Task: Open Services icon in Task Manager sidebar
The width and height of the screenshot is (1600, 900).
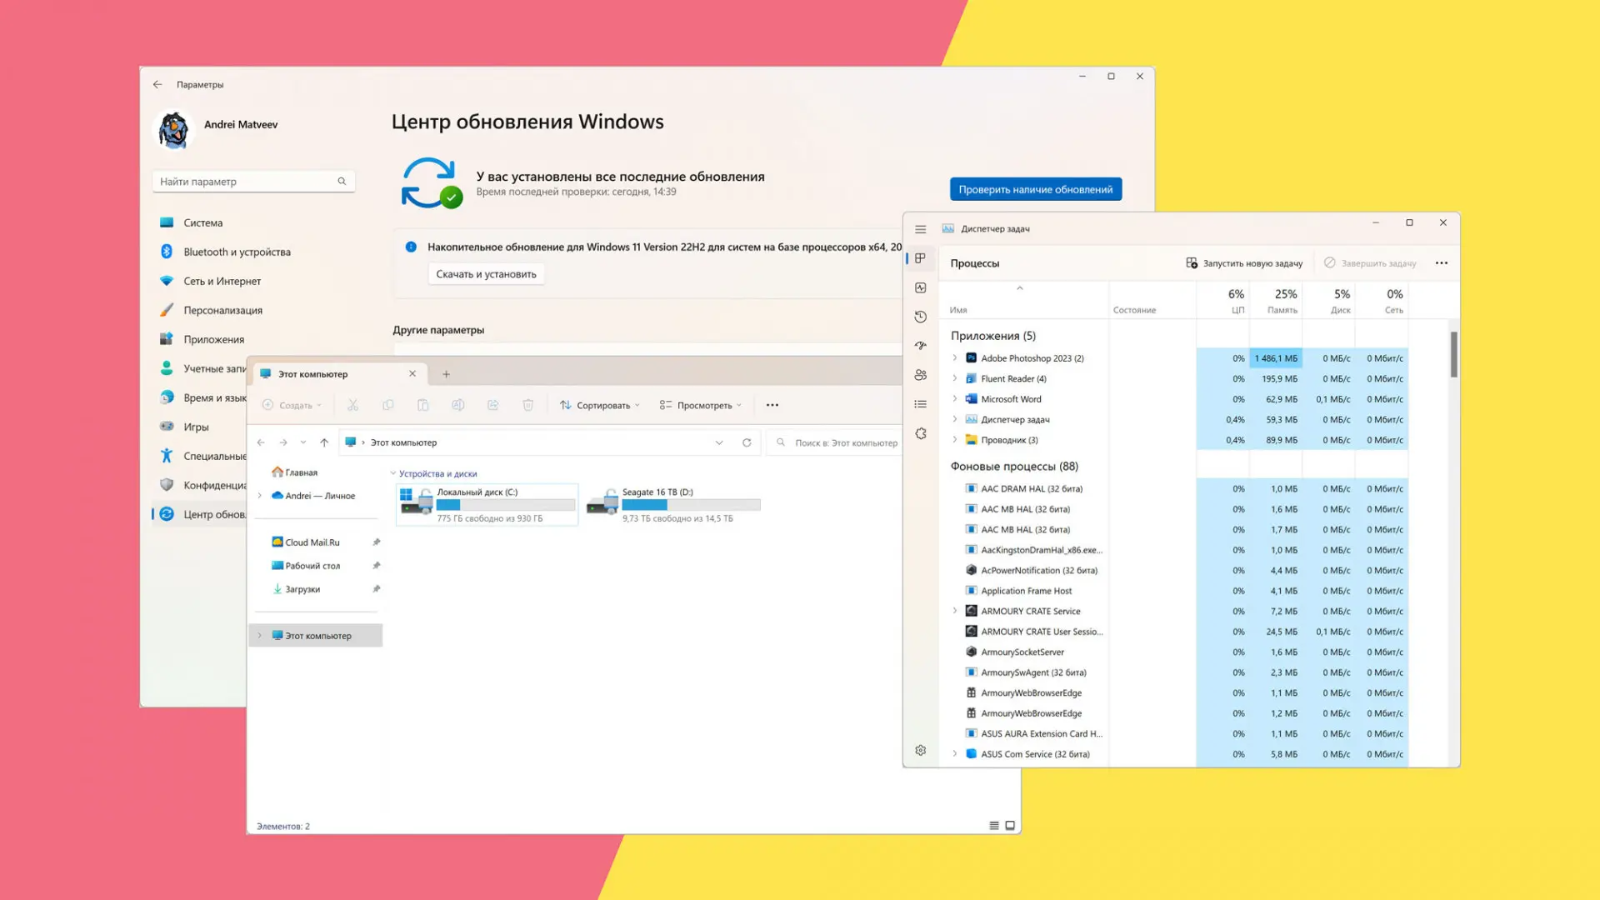Action: pyautogui.click(x=921, y=433)
